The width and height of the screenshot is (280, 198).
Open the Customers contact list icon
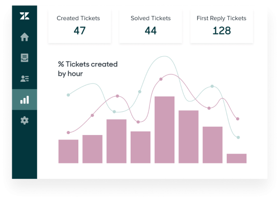(x=25, y=79)
